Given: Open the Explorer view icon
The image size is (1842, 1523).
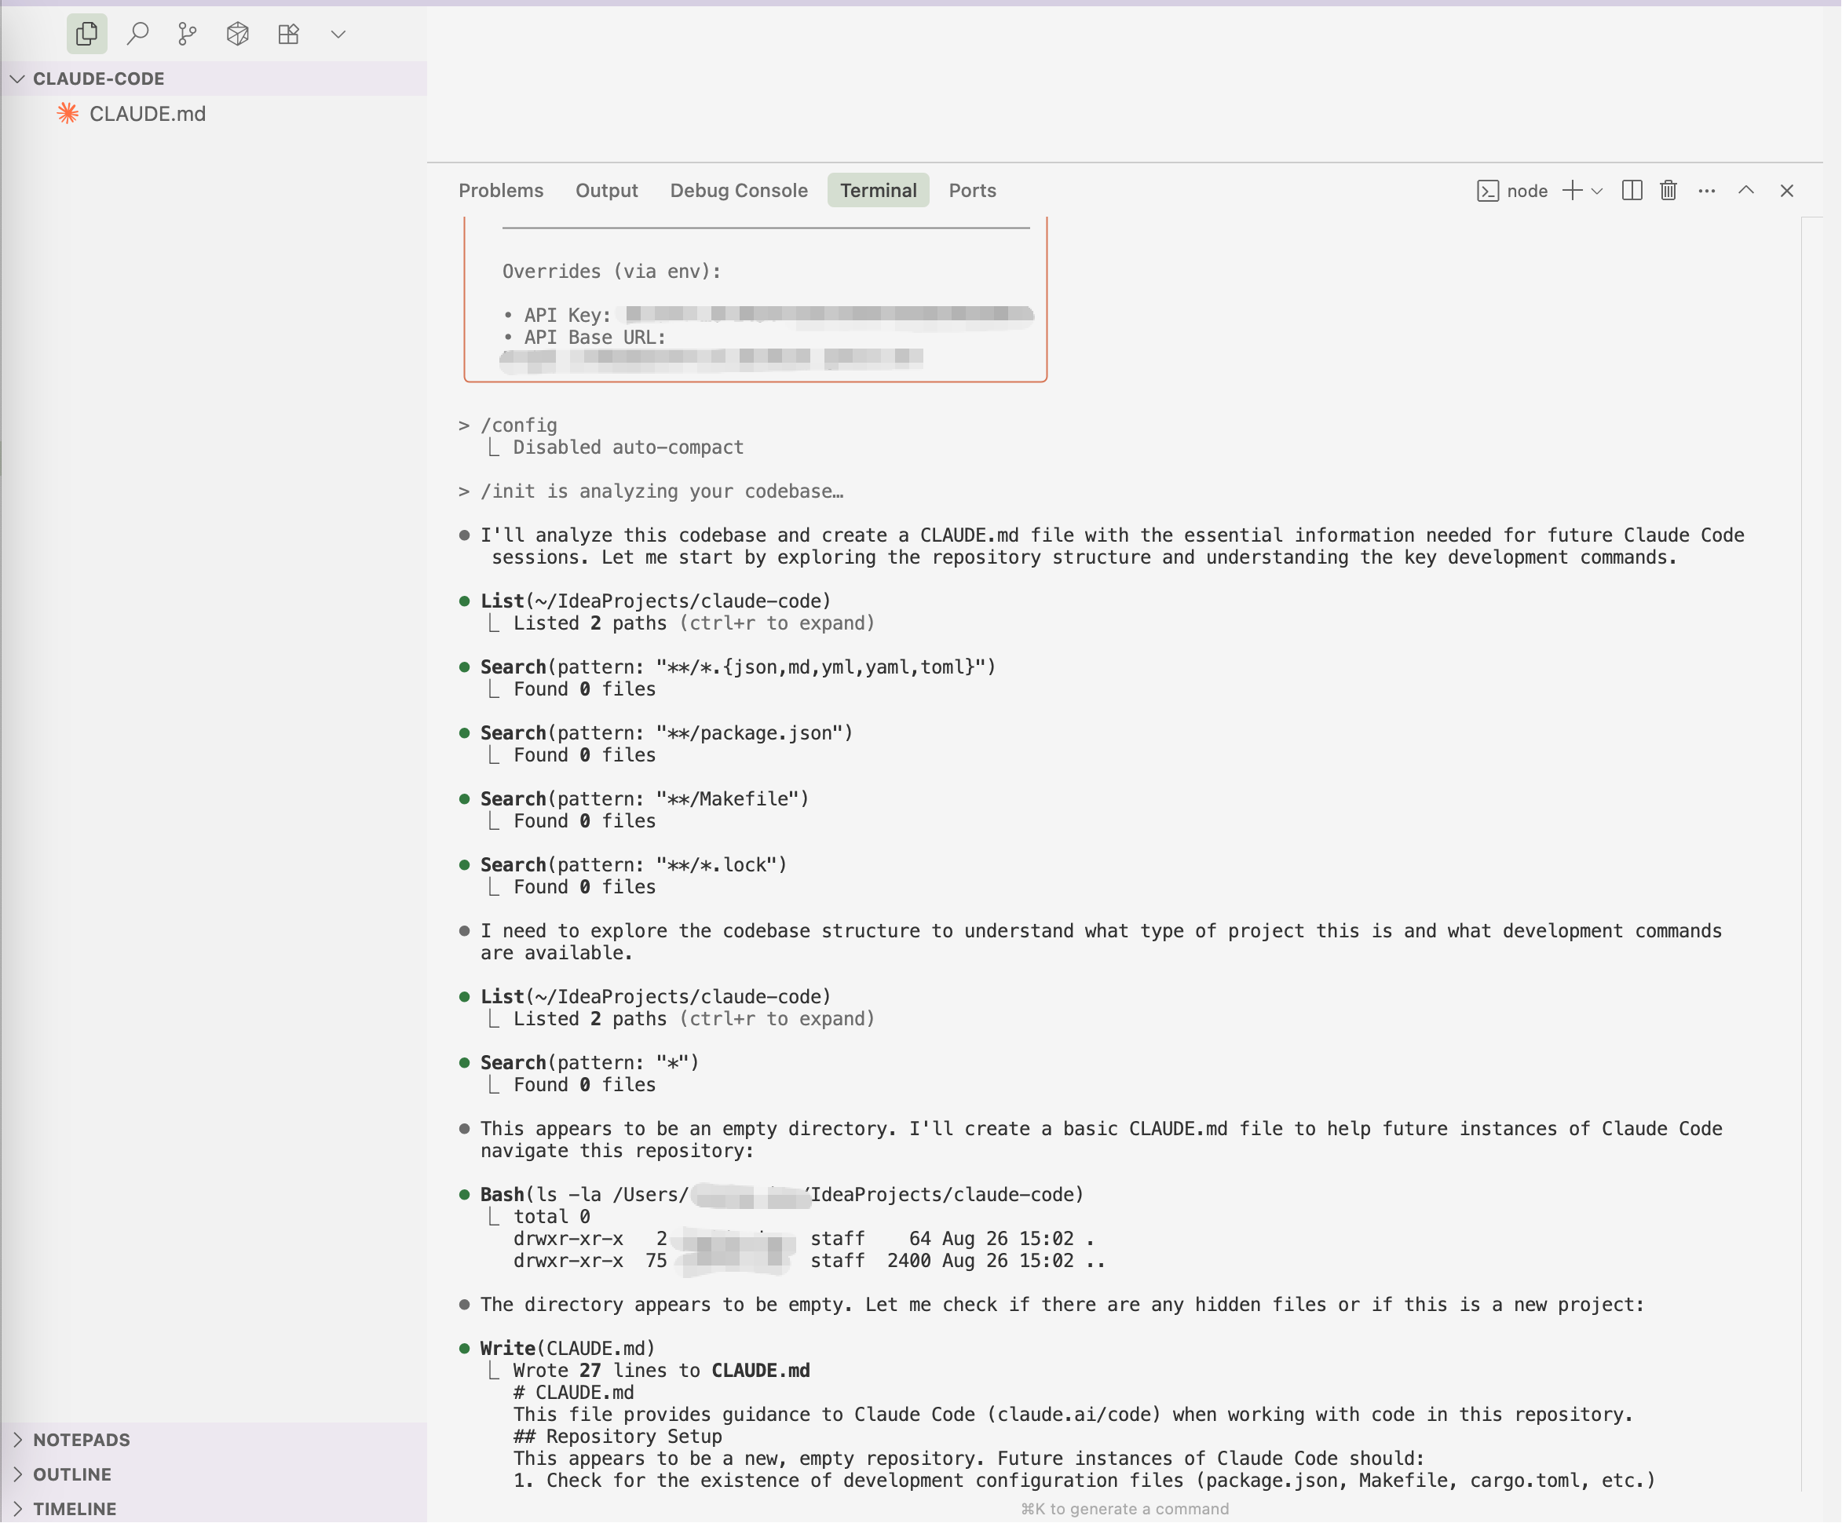Looking at the screenshot, I should pyautogui.click(x=87, y=35).
